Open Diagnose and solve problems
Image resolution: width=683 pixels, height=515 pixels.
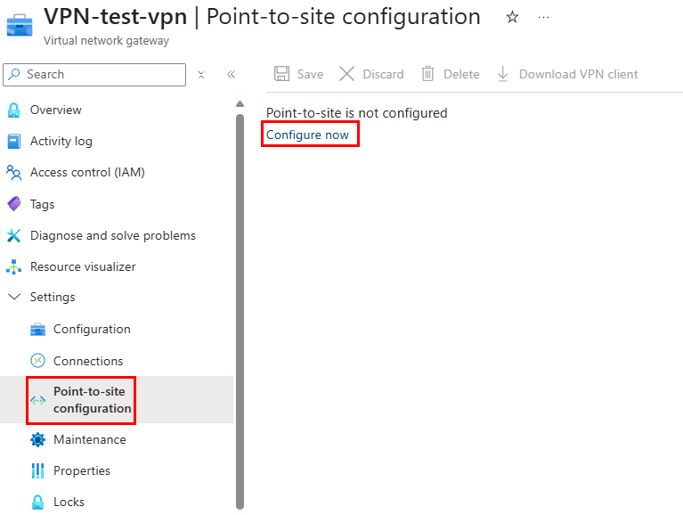click(113, 235)
